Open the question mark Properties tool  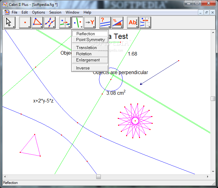pos(105,22)
